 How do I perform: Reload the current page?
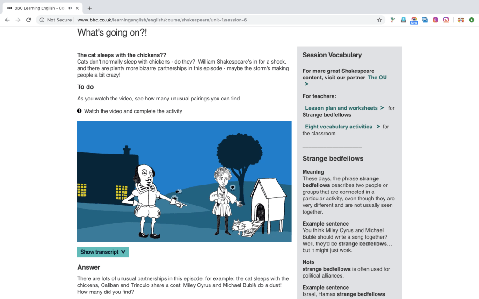pos(29,20)
